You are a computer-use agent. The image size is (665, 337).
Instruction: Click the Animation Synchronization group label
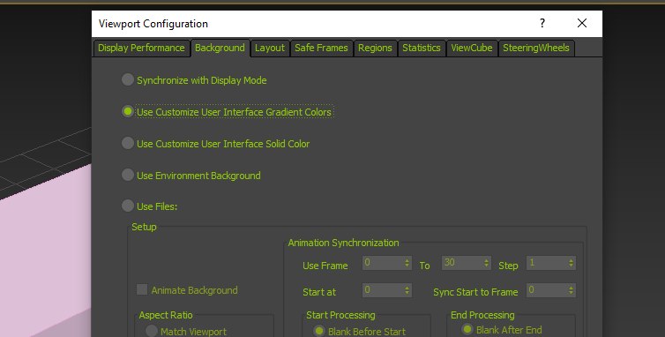point(344,243)
